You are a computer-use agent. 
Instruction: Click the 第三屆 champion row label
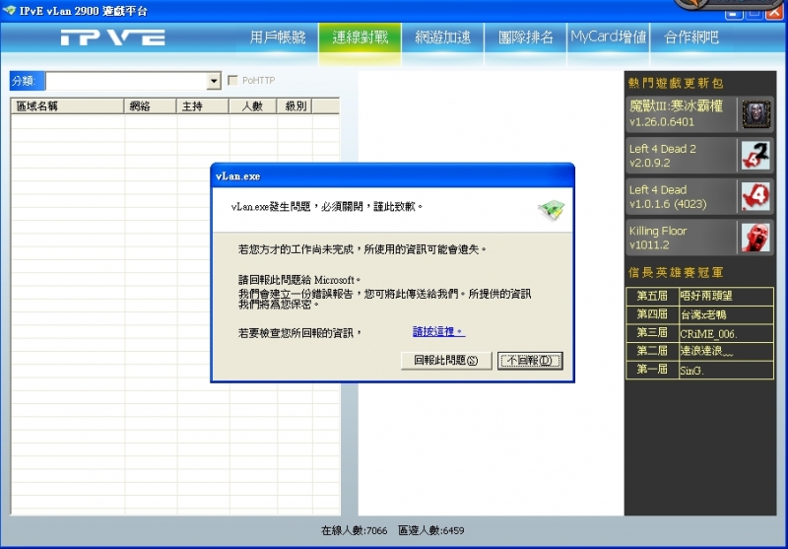point(652,333)
